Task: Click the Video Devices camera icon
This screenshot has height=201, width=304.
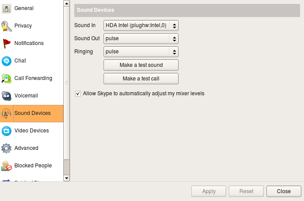Action: [x=6, y=131]
